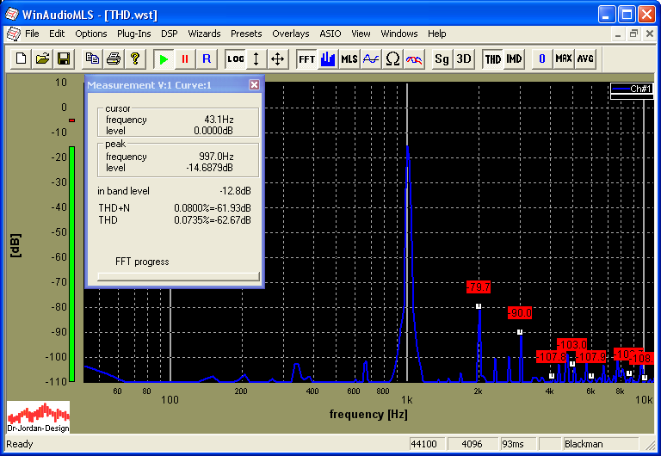Select the FFT analysis mode icon
This screenshot has width=661, height=456.
point(306,59)
